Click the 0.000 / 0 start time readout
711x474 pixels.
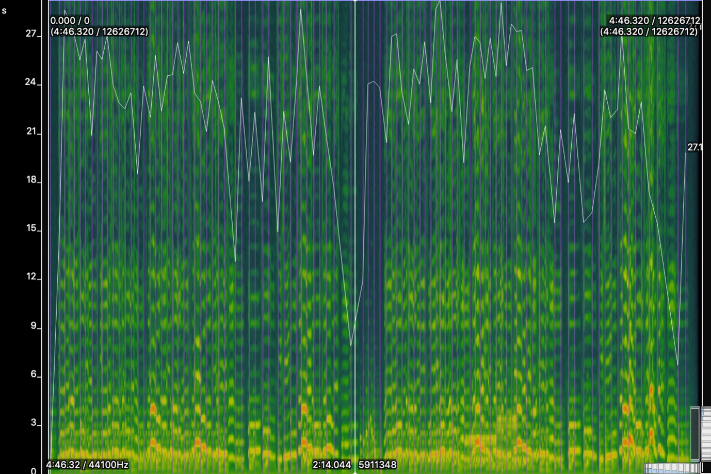coord(70,21)
